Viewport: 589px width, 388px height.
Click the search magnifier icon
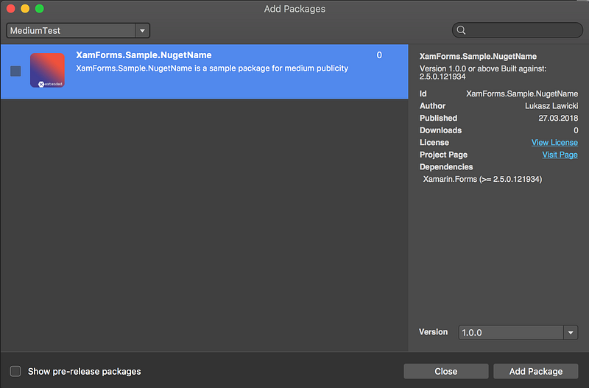[x=462, y=30]
